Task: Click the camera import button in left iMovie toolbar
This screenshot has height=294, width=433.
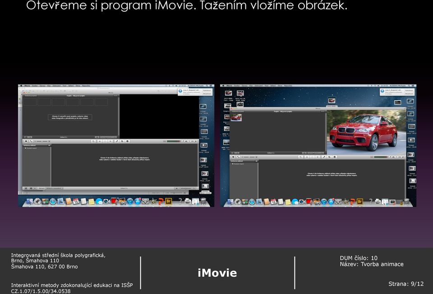Action: [x=26, y=141]
